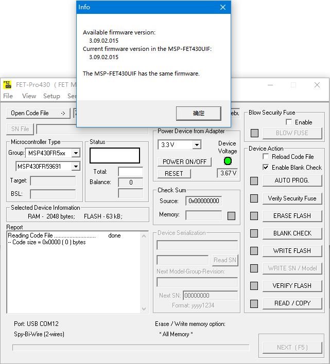Click 'FLASH - 63 kB;' device info
This screenshot has height=364, width=330.
(103, 216)
